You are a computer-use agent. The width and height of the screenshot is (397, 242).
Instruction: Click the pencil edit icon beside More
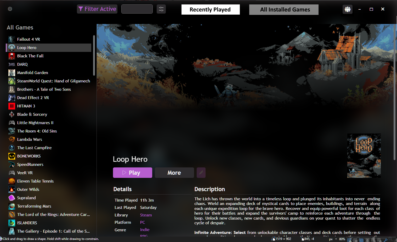click(x=201, y=173)
